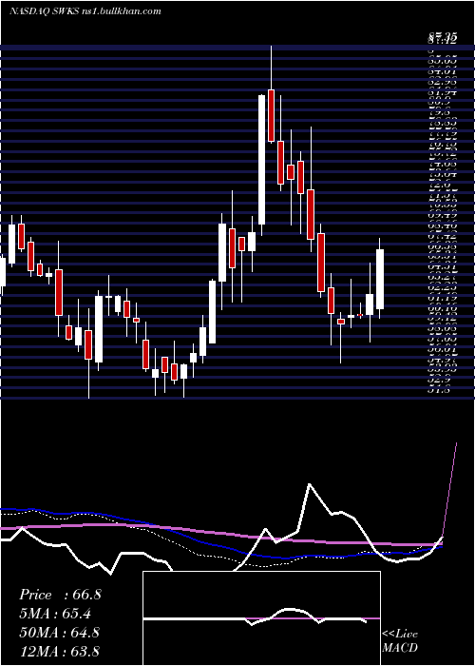Click the 'Price : 66.8' label
475x666 pixels.
60,595
